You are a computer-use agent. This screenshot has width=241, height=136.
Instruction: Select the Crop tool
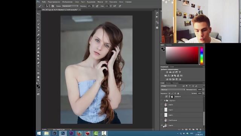(x=38, y=28)
